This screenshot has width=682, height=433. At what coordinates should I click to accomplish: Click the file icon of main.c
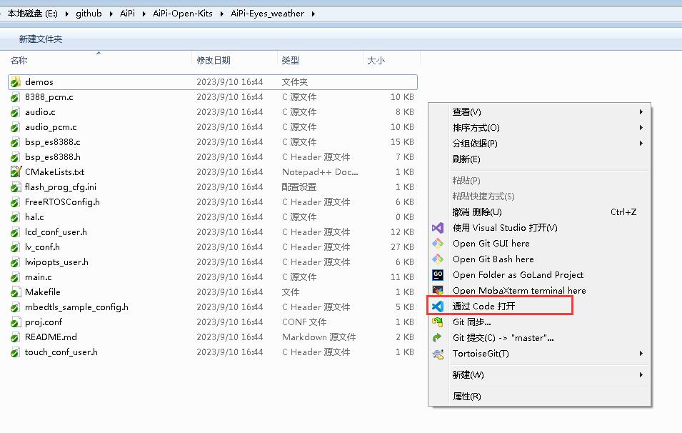[x=16, y=277]
